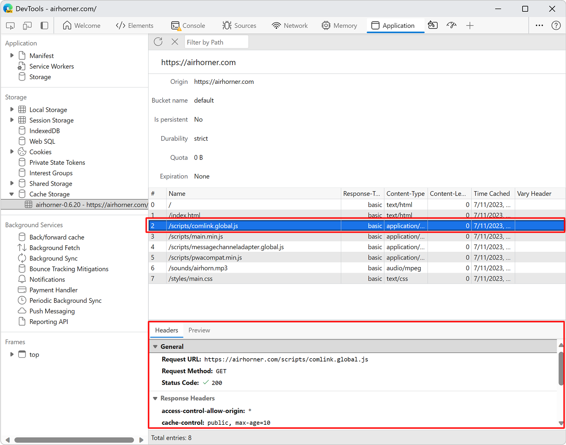
Task: Open the three-dot customize menu
Action: 539,26
